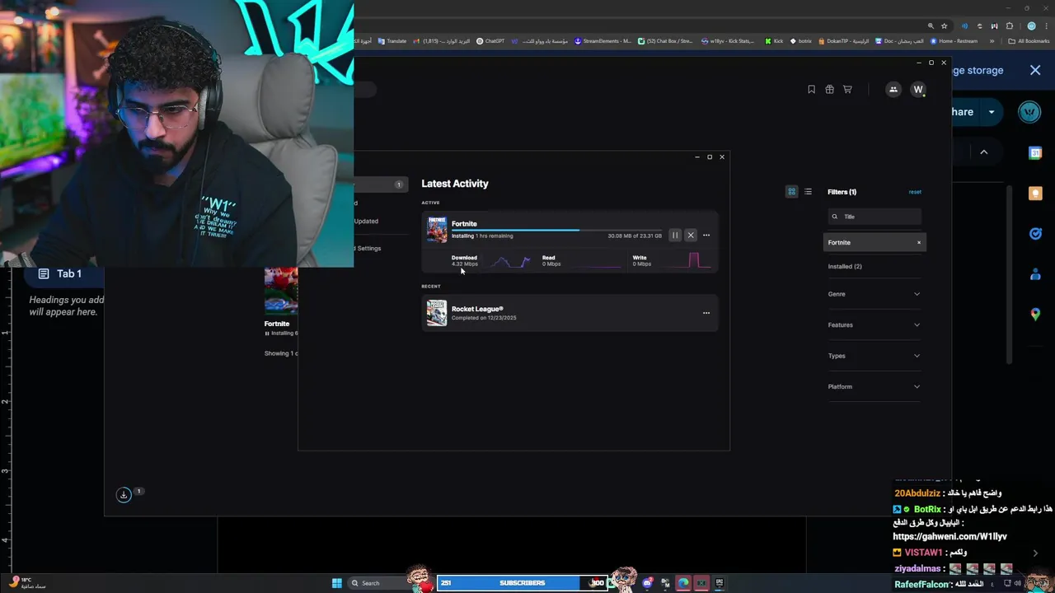The width and height of the screenshot is (1055, 593).
Task: Open the Windows Start menu
Action: (336, 583)
